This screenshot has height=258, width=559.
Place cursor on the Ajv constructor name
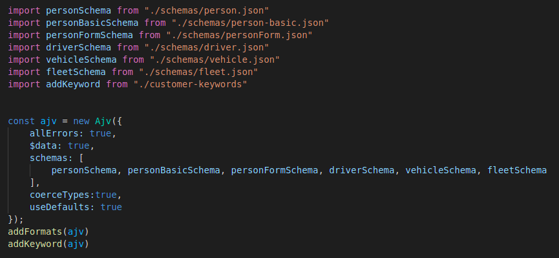(x=103, y=121)
